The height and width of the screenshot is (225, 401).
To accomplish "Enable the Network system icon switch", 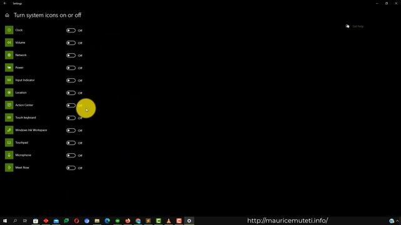I will (x=71, y=56).
